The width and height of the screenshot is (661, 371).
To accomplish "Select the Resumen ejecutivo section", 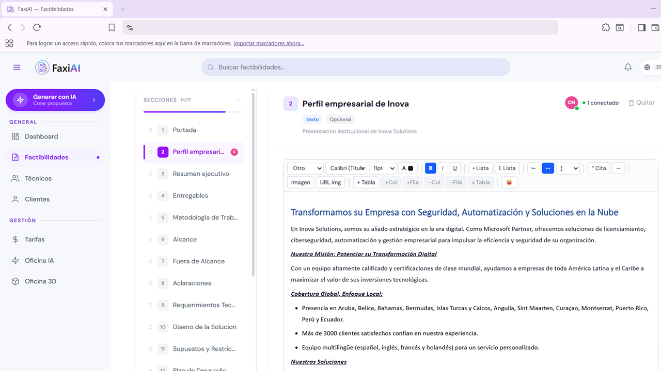I will (194, 174).
